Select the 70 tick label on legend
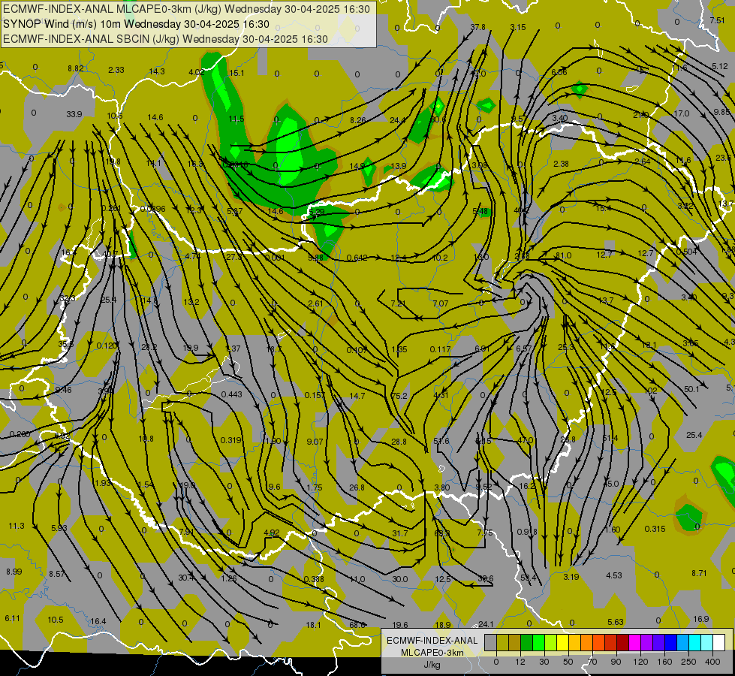 [x=592, y=662]
